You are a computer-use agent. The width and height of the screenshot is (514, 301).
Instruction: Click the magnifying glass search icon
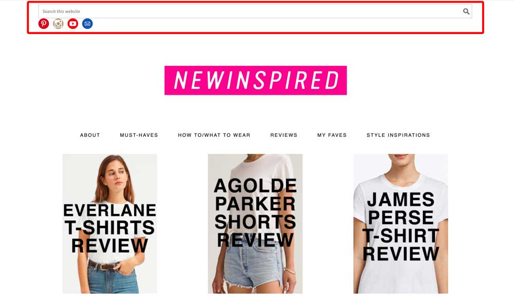(466, 11)
